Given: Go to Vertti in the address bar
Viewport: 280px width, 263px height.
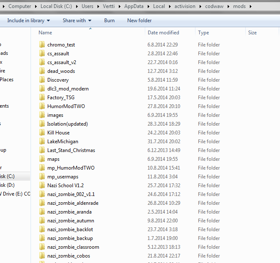Looking at the screenshot, I should coord(108,6).
